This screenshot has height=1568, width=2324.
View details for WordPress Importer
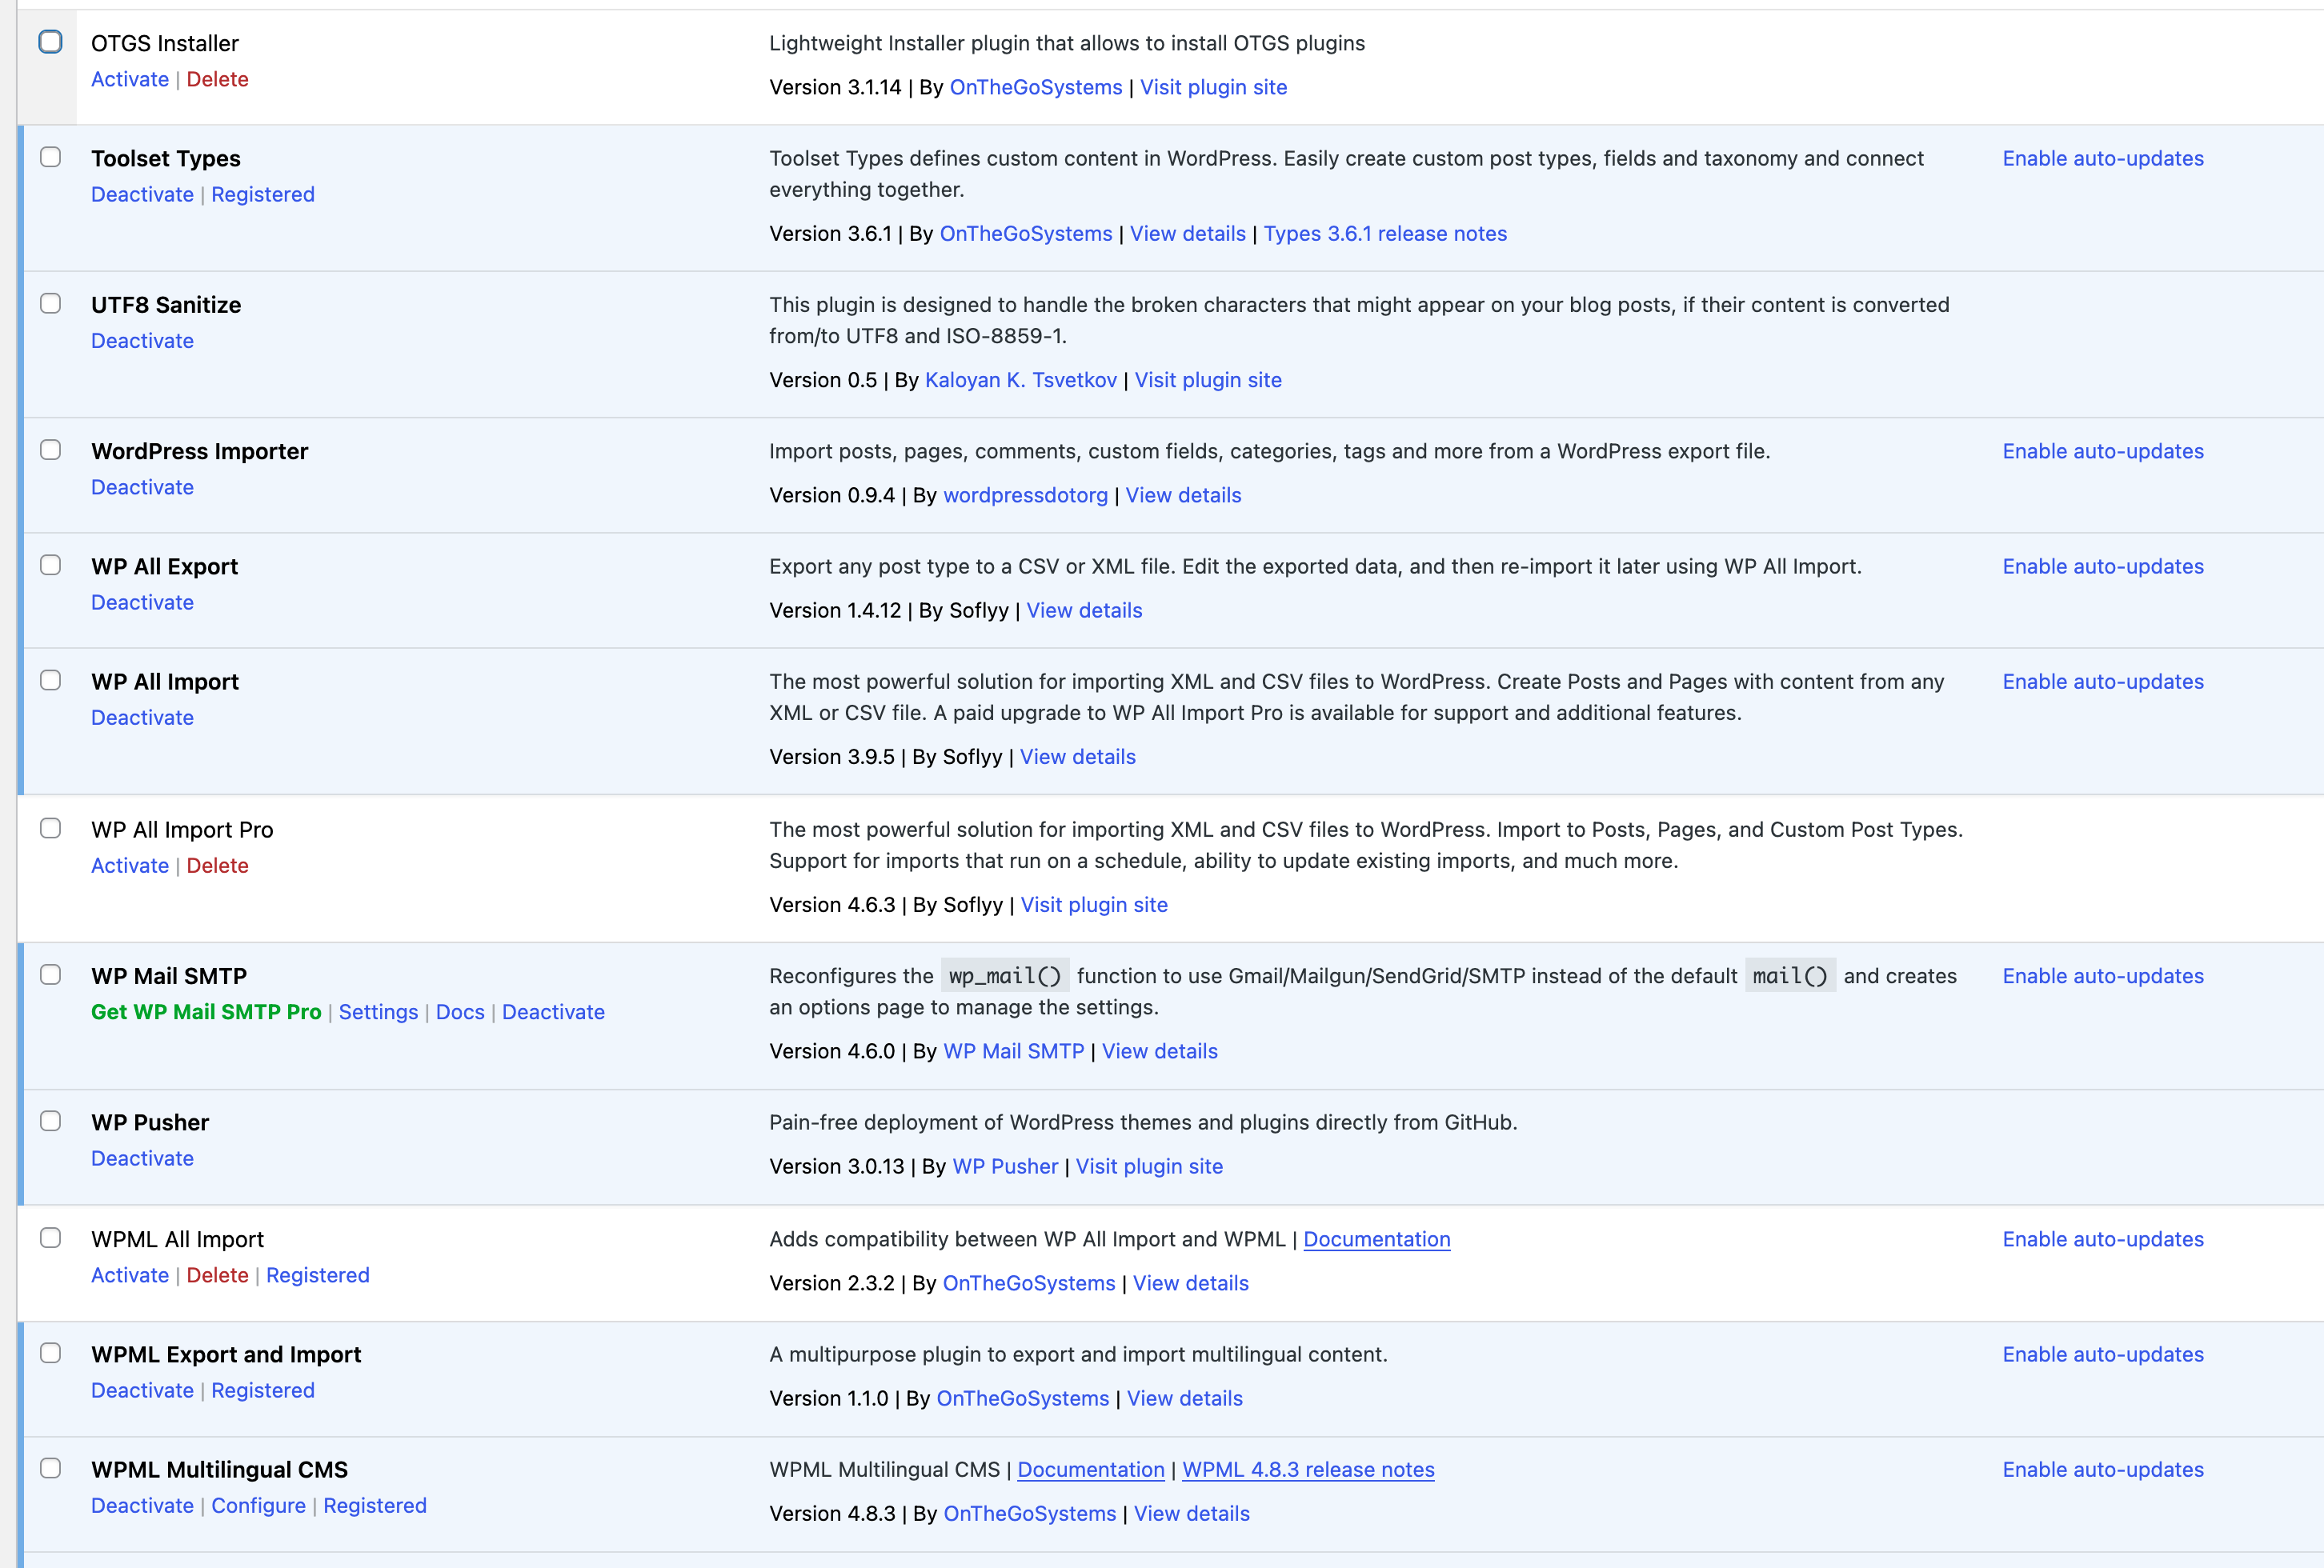coord(1183,494)
